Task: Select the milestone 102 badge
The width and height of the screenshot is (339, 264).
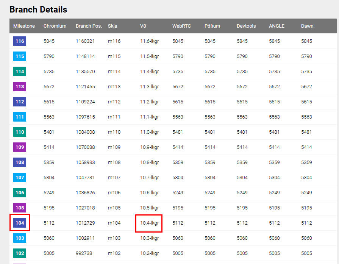Action: 20,253
